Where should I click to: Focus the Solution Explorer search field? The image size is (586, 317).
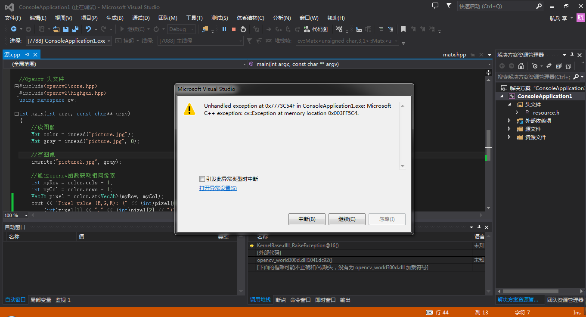[x=534, y=77]
